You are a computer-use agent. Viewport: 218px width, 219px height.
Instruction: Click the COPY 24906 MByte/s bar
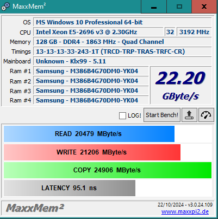click(108, 170)
